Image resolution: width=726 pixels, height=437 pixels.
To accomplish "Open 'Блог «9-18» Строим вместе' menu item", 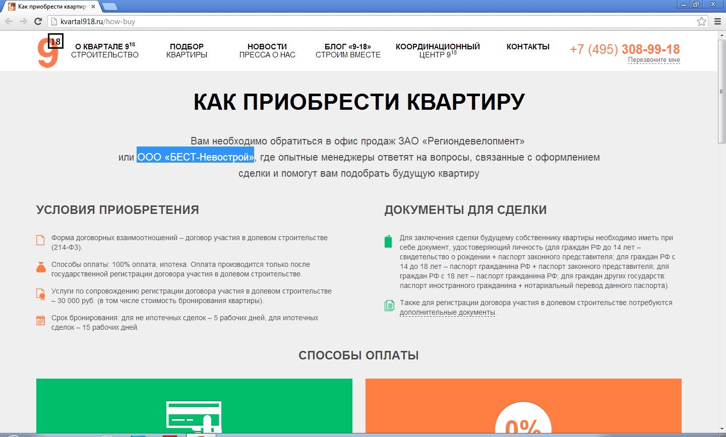I will click(348, 50).
